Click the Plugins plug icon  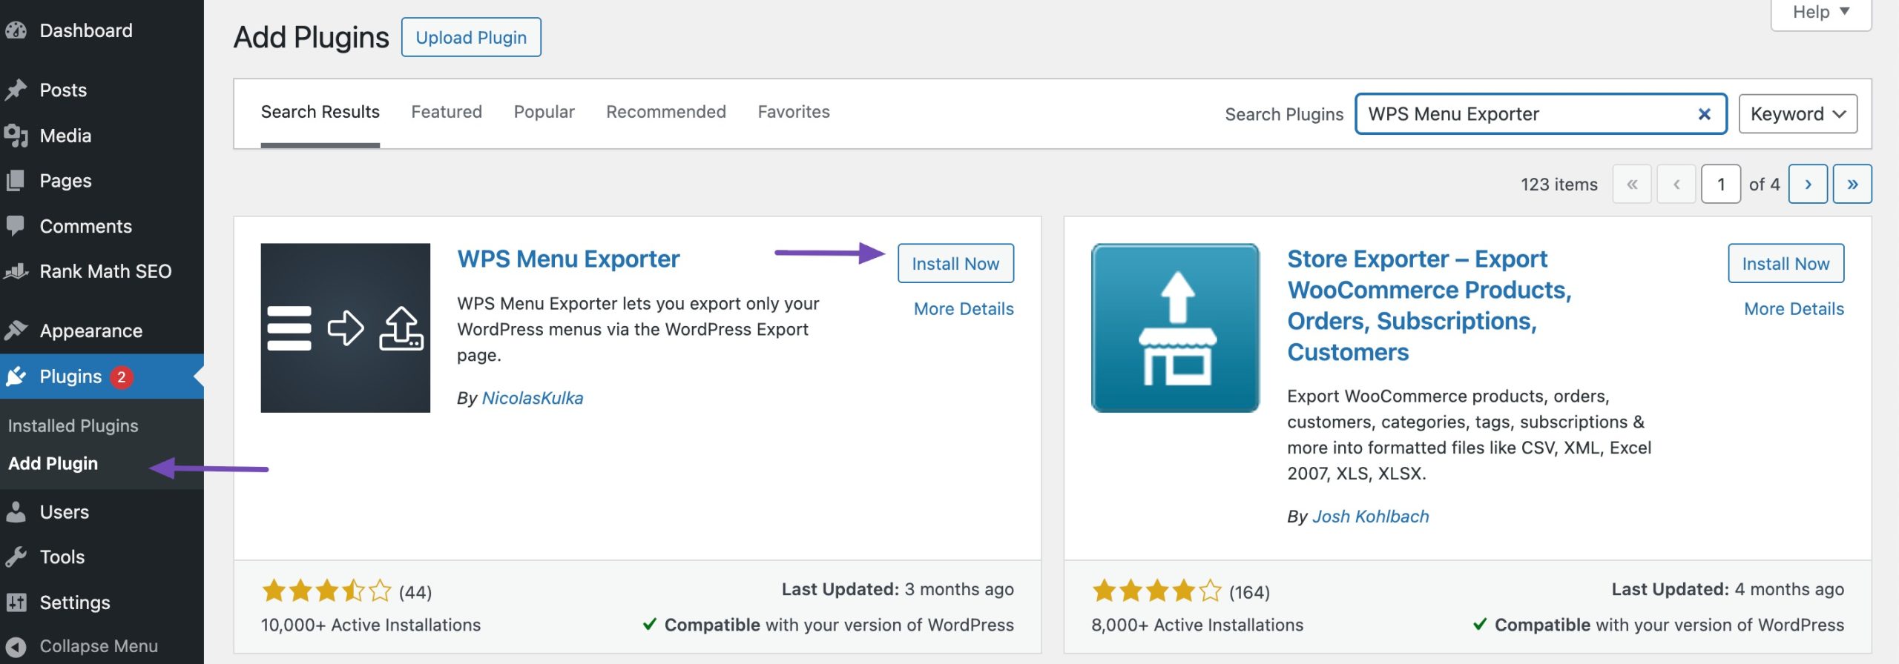[16, 376]
